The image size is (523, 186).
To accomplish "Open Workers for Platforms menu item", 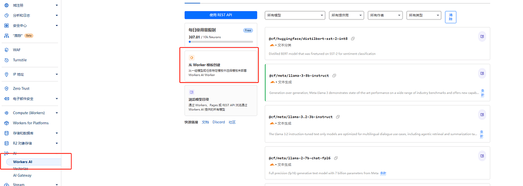I will pyautogui.click(x=31, y=123).
